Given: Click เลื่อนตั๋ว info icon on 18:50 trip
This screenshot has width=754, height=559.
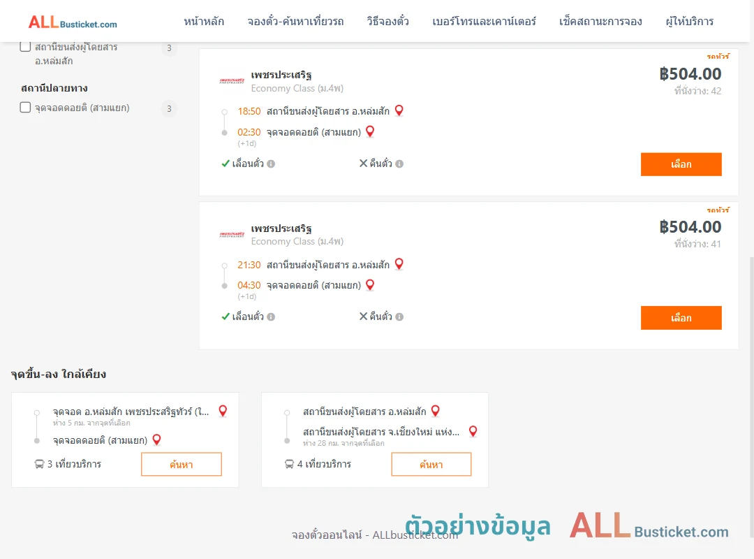Looking at the screenshot, I should [271, 164].
